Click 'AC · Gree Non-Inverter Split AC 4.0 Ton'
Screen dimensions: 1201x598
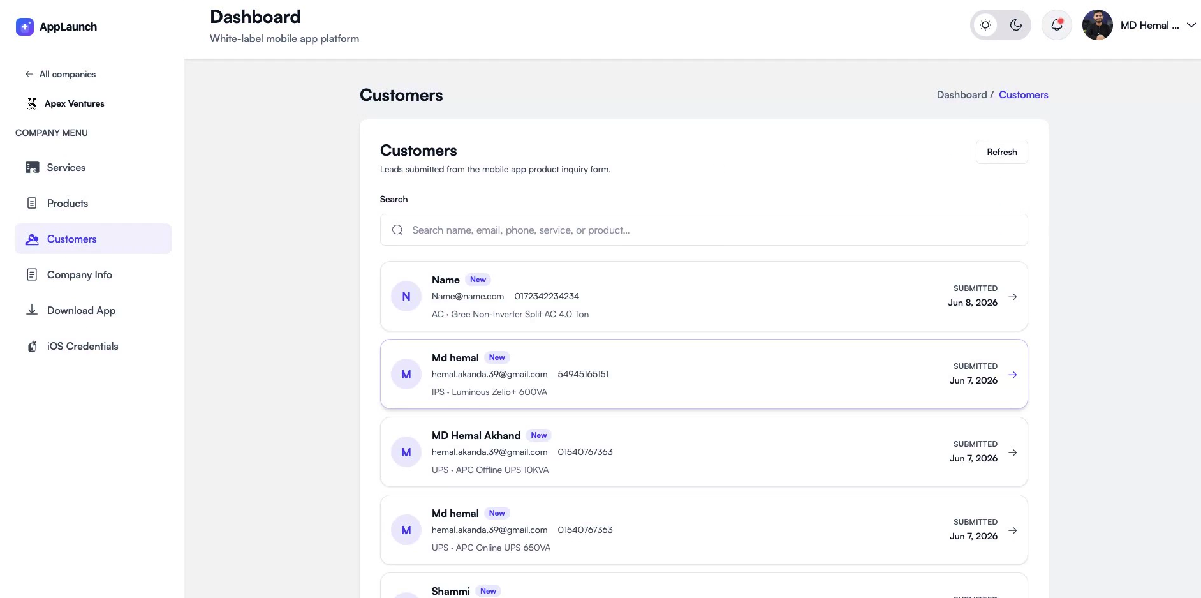pos(510,314)
